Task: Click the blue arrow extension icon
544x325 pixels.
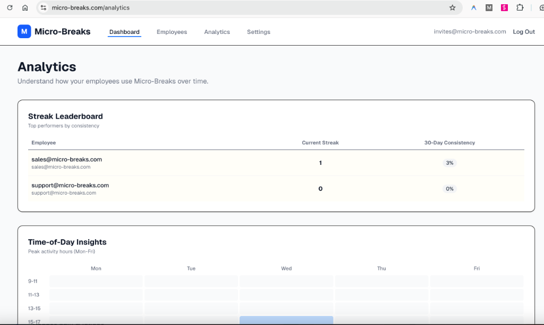Action: pos(474,8)
